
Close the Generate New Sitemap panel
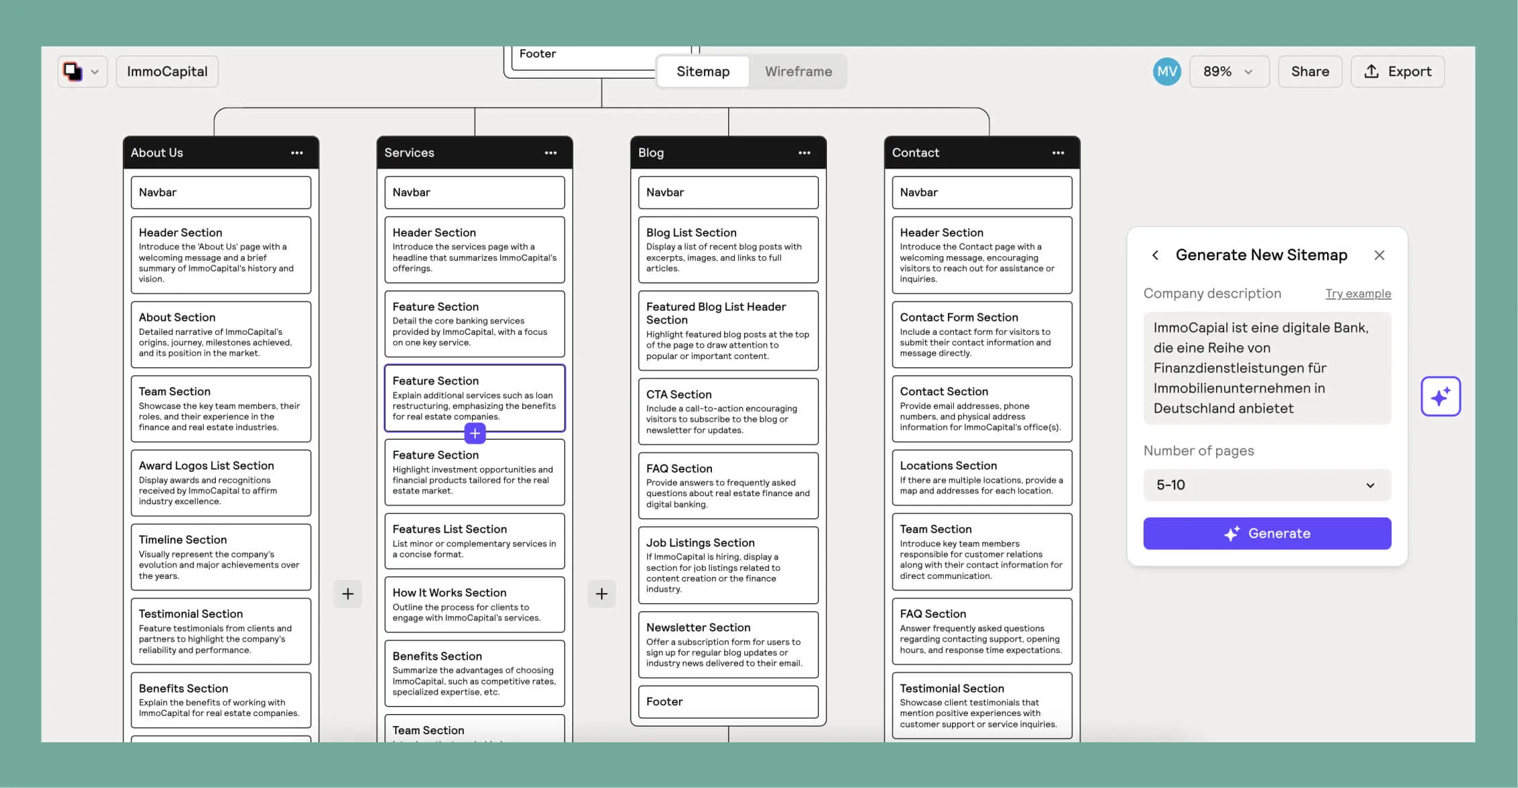tap(1380, 255)
